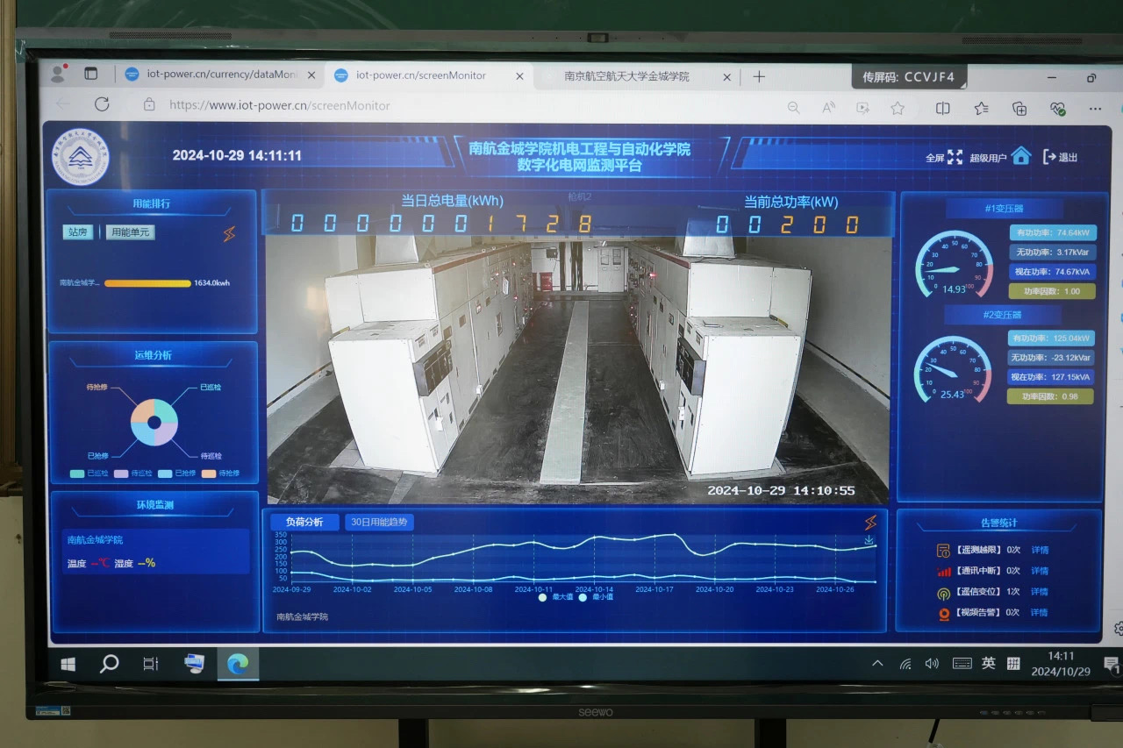Image resolution: width=1123 pixels, height=748 pixels.
Task: Click the 全屏 fullscreen icon
Action: point(955,157)
